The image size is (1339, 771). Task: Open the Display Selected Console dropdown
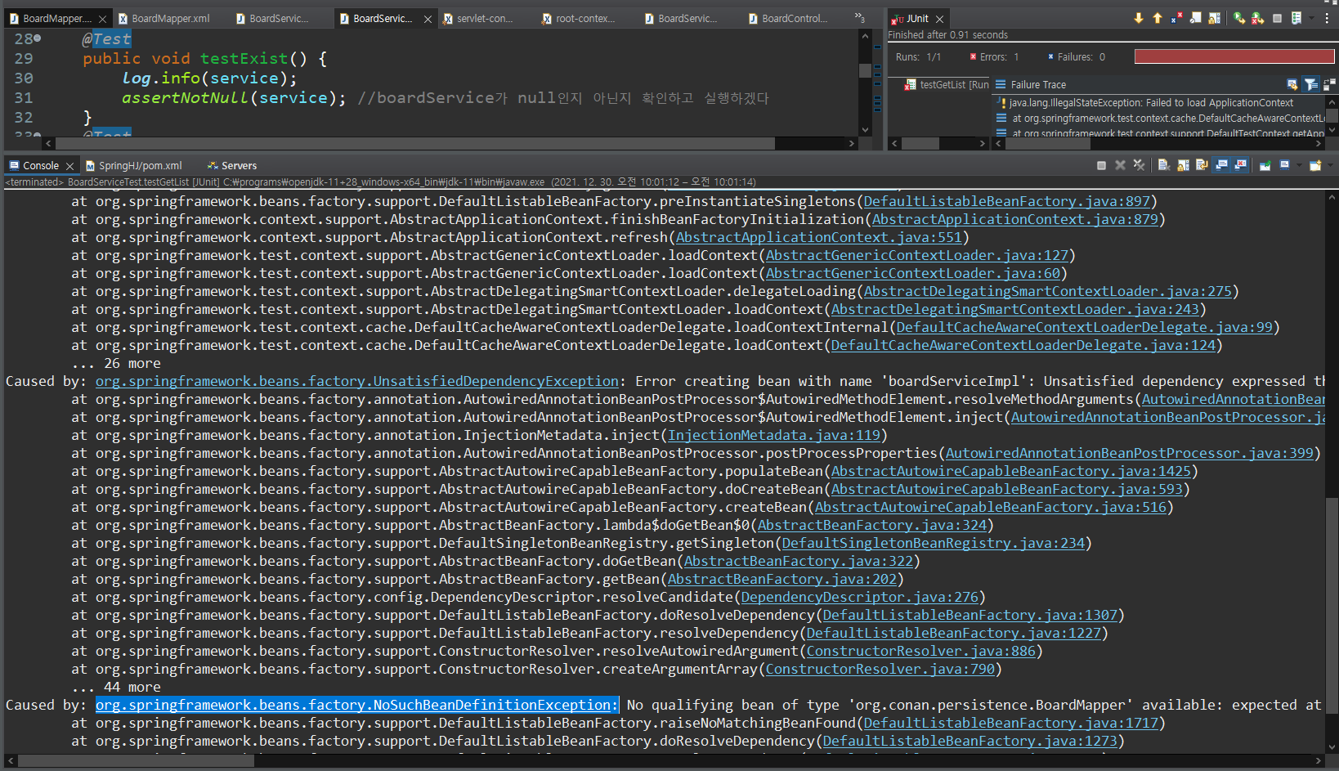click(x=1299, y=164)
